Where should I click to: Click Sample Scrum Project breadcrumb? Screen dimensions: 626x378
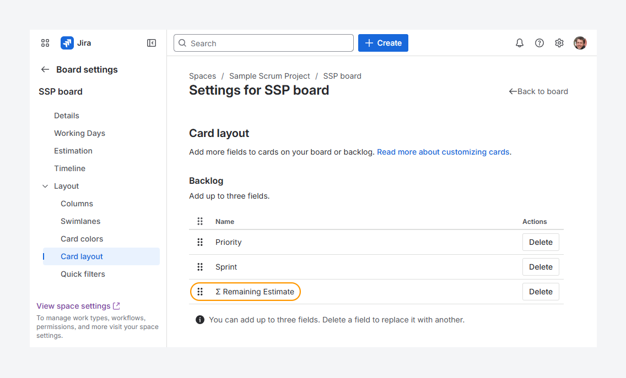269,76
